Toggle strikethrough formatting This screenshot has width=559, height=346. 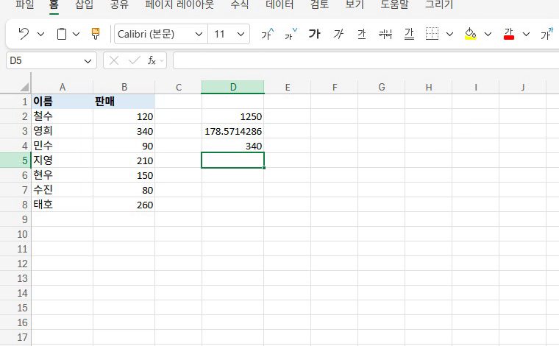click(385, 34)
